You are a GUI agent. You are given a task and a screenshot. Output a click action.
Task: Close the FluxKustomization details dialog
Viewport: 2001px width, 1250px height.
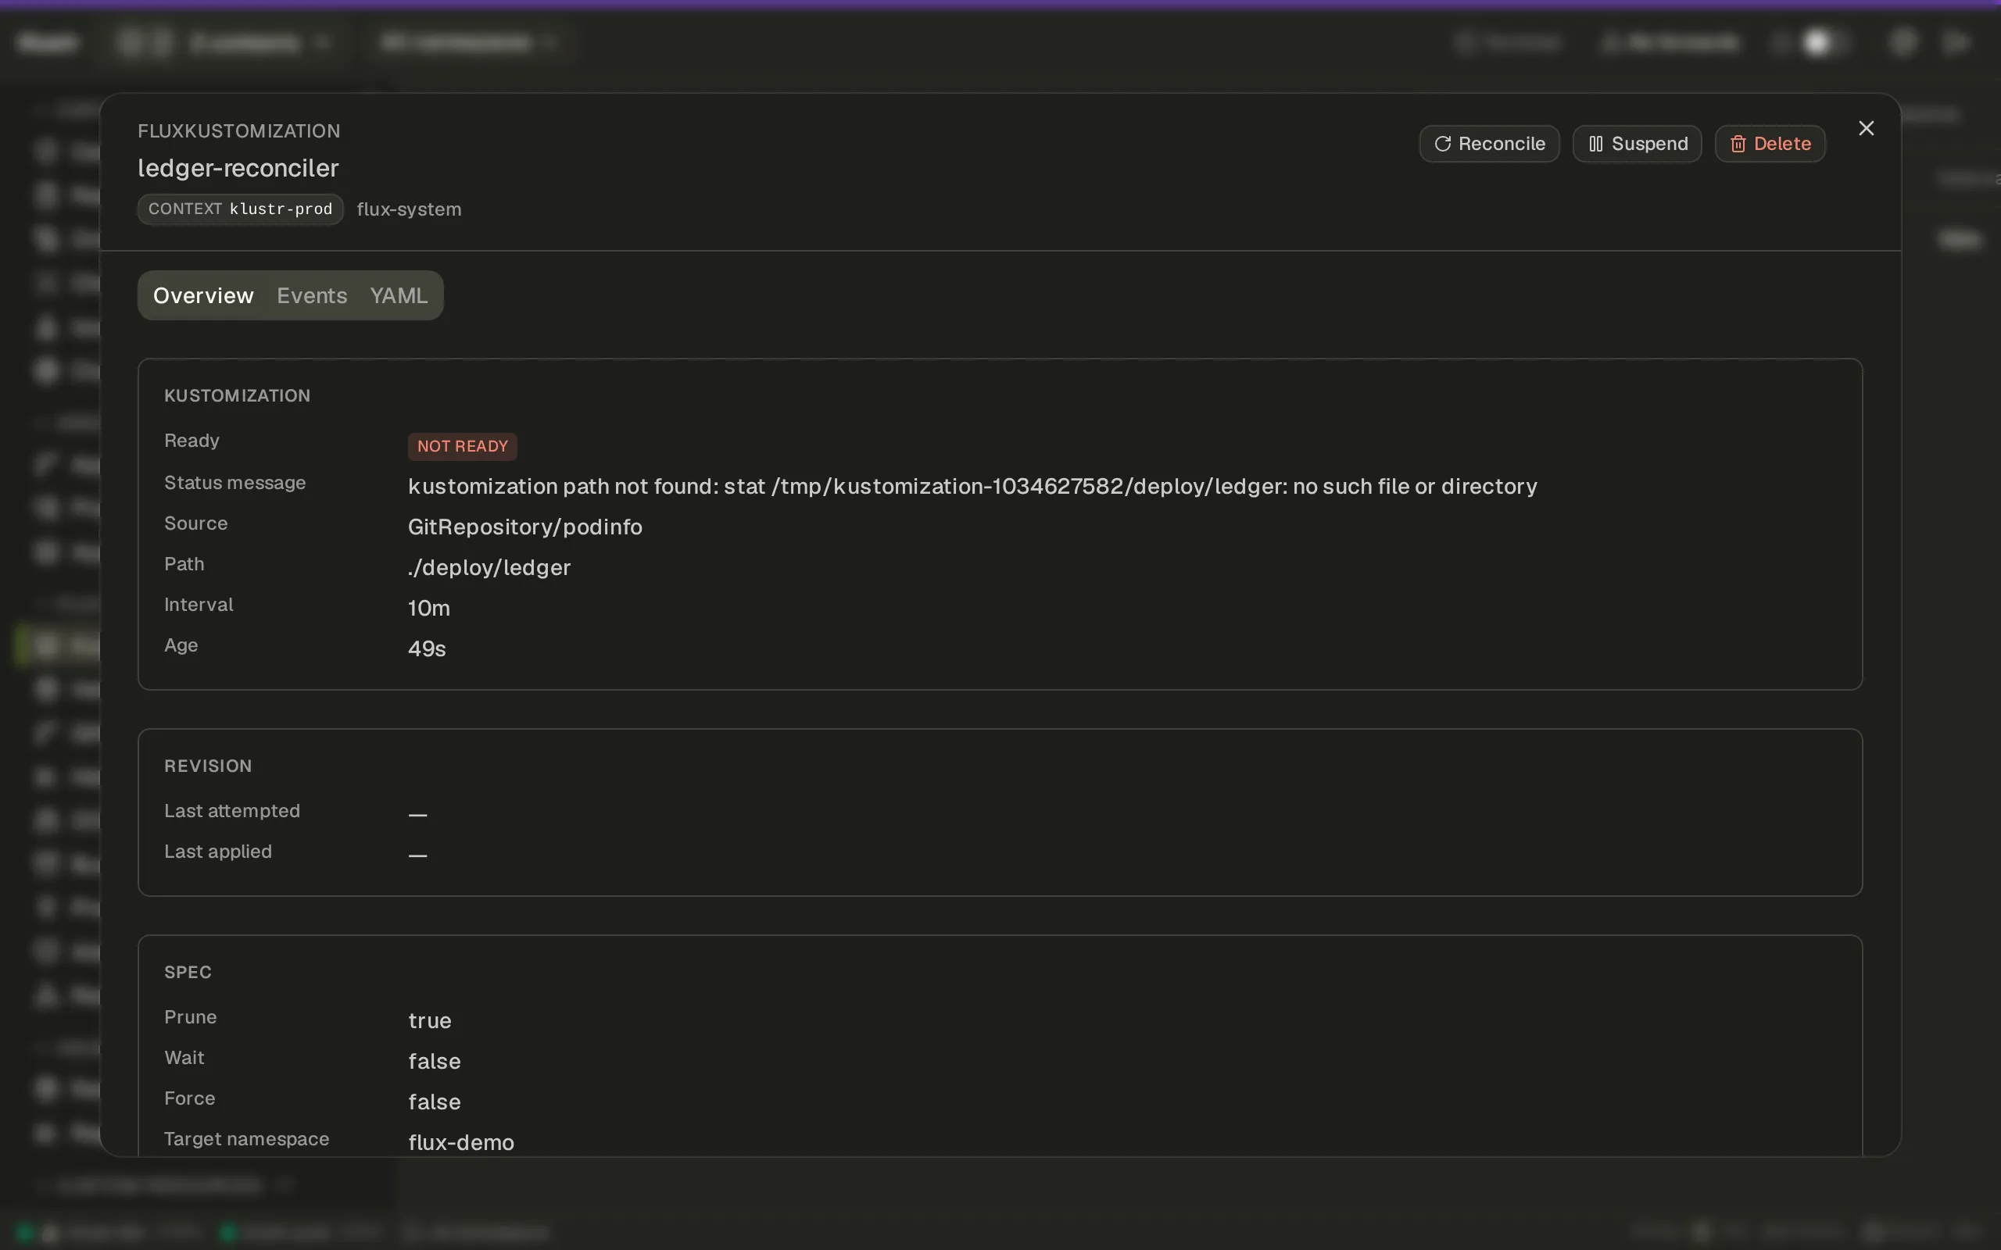(x=1867, y=128)
